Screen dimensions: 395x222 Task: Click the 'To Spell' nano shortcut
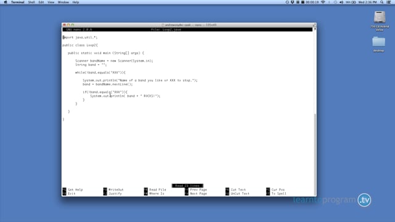(276, 194)
